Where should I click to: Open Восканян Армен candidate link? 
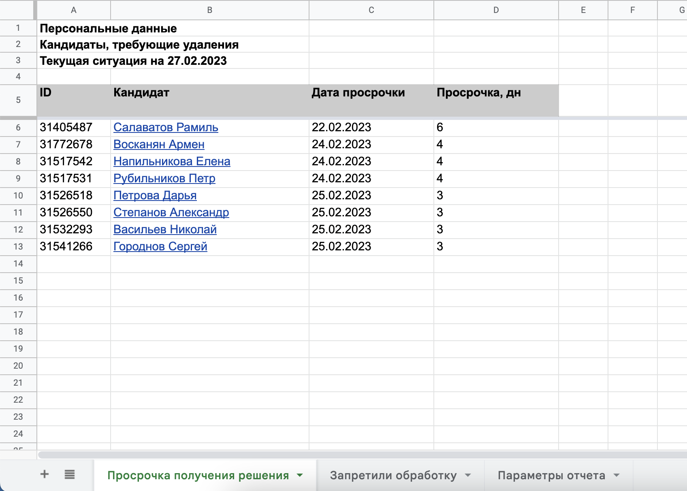pos(159,144)
